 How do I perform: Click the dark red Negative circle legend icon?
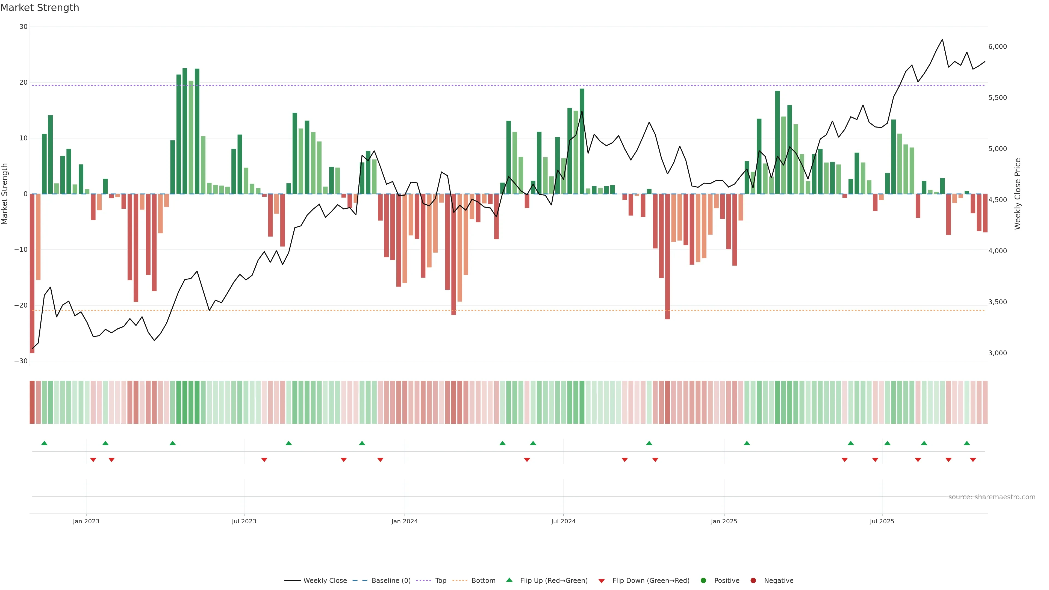click(753, 580)
